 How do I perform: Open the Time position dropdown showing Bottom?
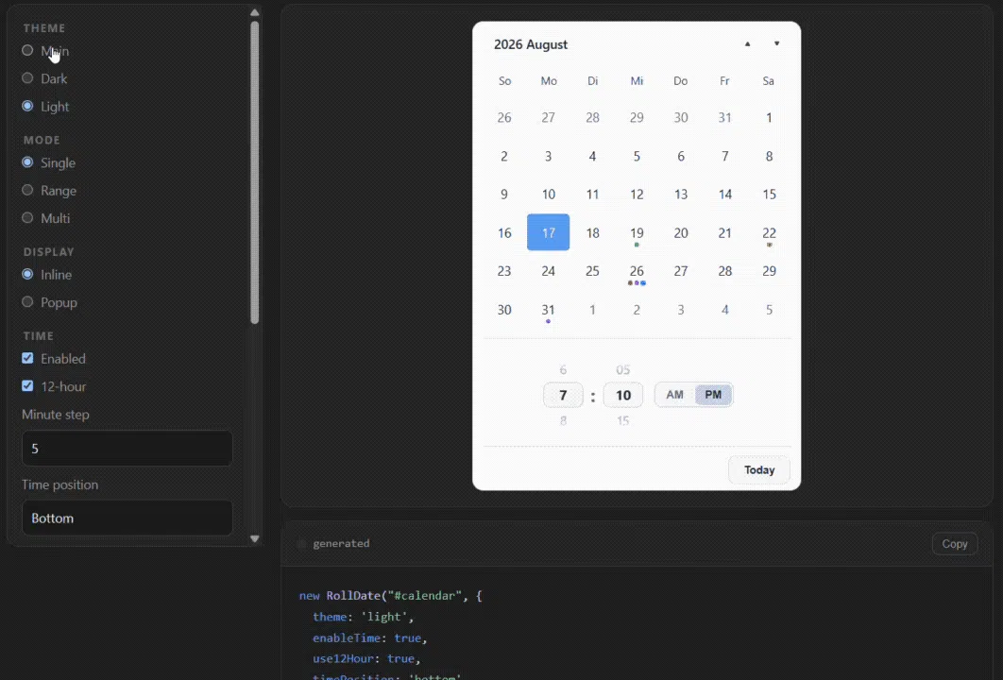(127, 518)
